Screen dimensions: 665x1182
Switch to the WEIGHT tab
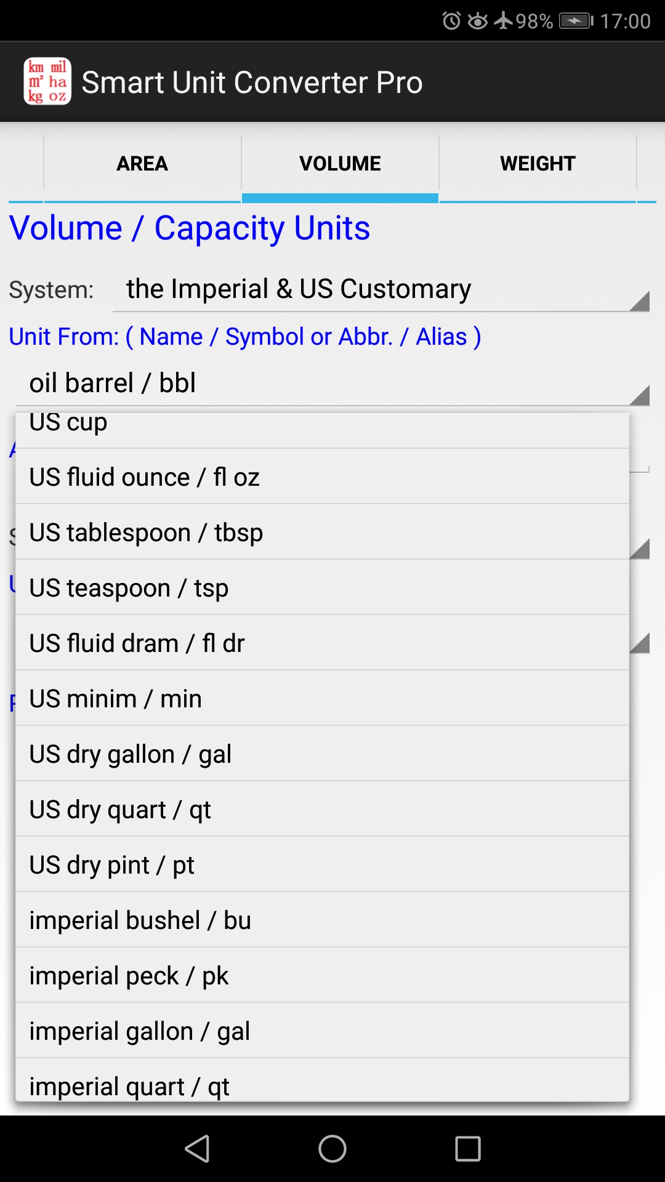[538, 163]
